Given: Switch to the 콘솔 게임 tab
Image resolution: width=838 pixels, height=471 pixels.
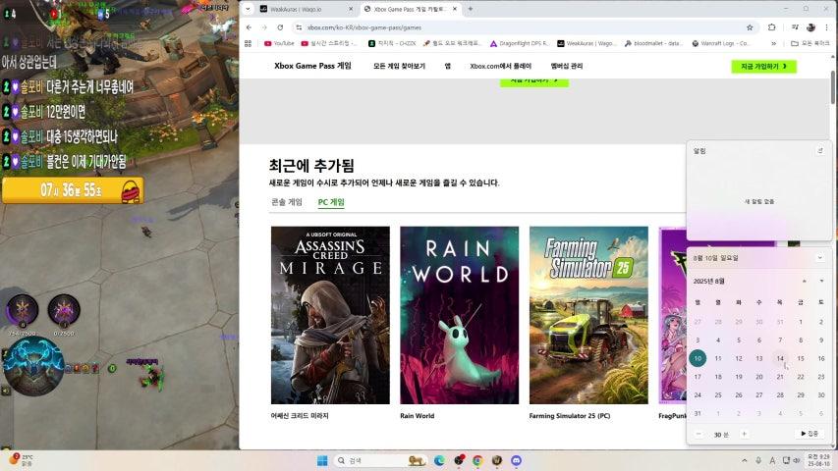Looking at the screenshot, I should tap(287, 202).
